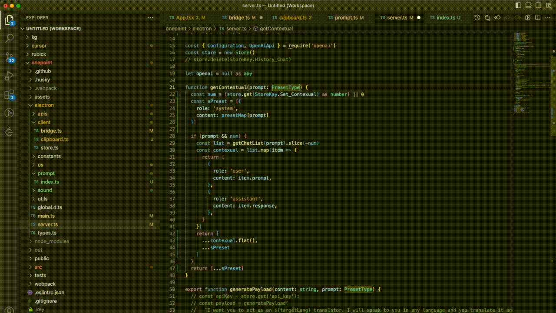Open the Run and Debug view
Viewport: 556px width, 313px height.
(x=9, y=76)
